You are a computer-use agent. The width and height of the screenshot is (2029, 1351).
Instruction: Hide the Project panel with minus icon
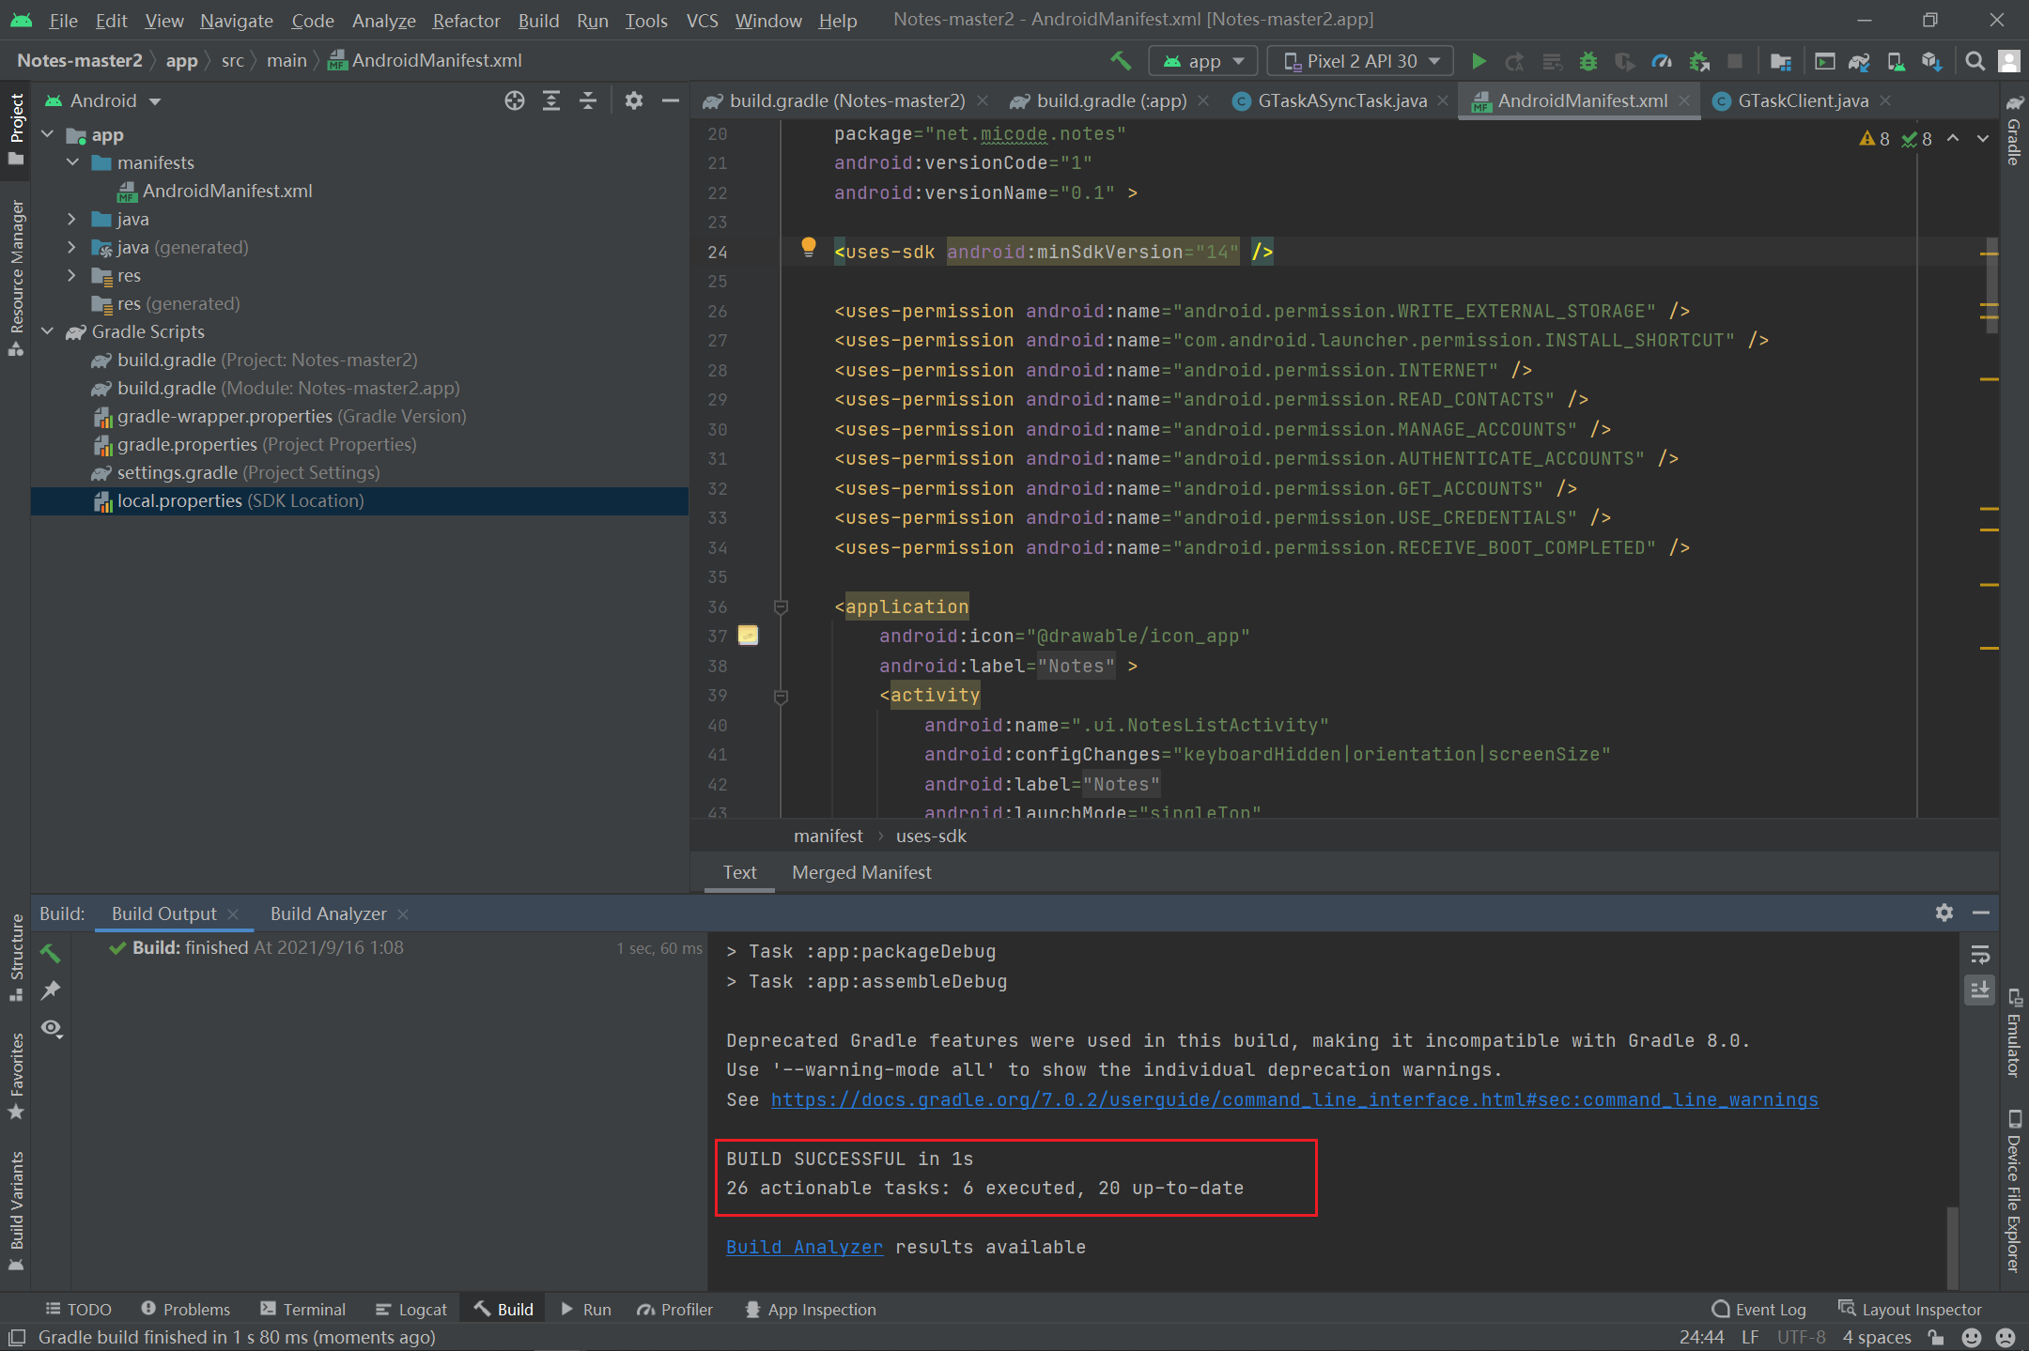point(671,100)
